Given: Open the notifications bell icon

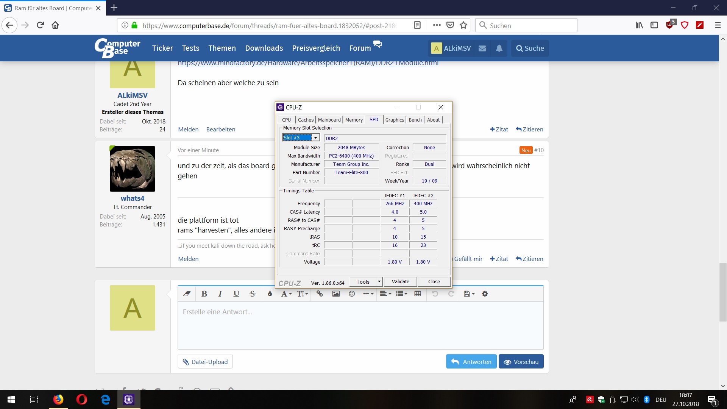Looking at the screenshot, I should pyautogui.click(x=499, y=48).
